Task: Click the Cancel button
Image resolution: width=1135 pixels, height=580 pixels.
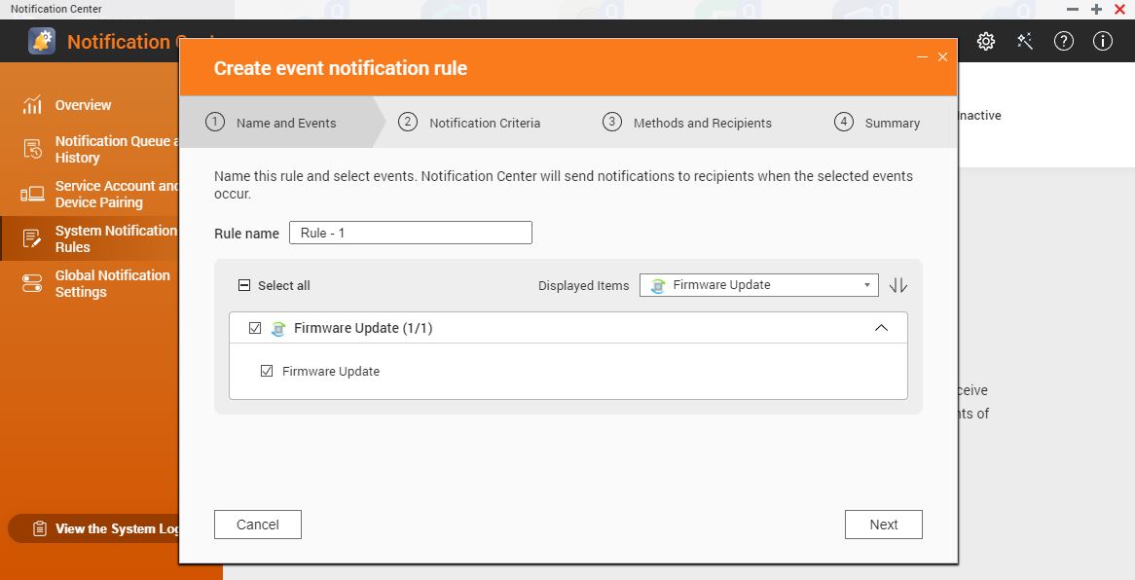Action: 258,525
